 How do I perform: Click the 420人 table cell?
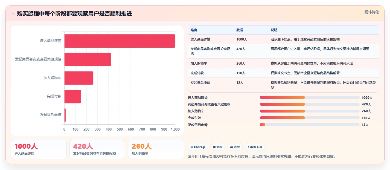[x=241, y=49]
